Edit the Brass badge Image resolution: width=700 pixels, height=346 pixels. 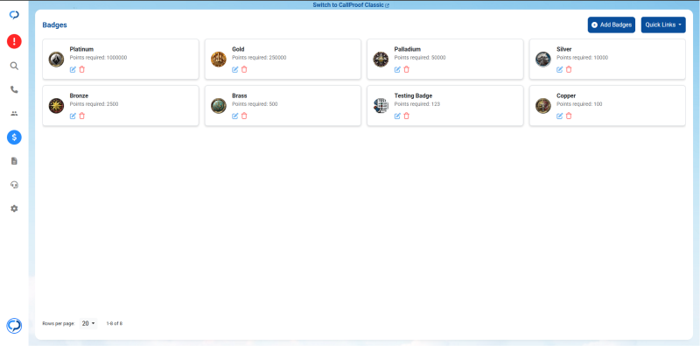tap(235, 116)
